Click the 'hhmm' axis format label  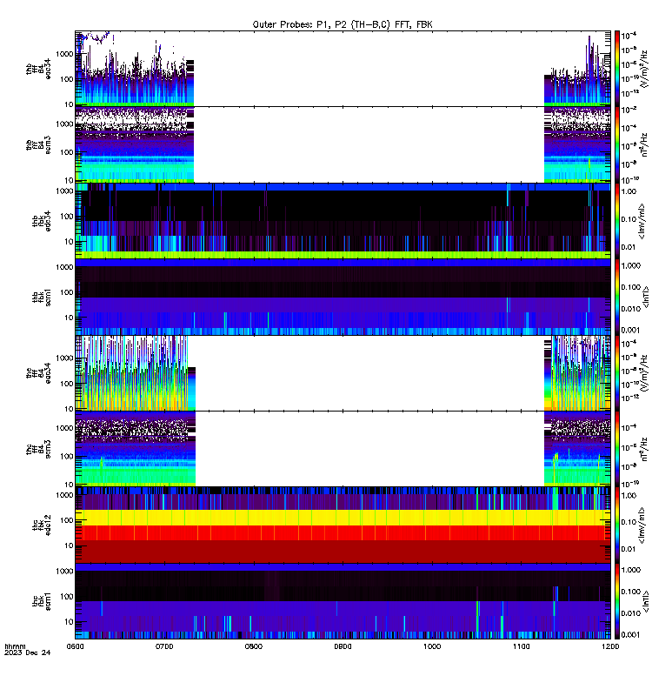[x=15, y=646]
